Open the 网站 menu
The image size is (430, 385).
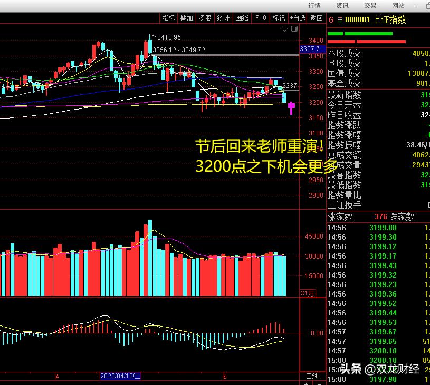click(398, 5)
